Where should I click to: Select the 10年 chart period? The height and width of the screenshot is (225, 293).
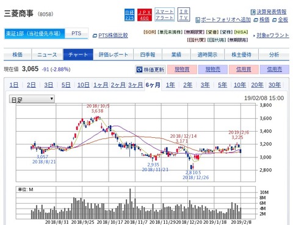click(240, 85)
